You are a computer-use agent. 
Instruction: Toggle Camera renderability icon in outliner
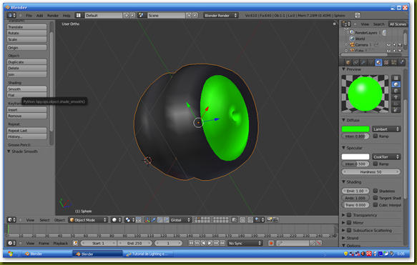coord(399,44)
